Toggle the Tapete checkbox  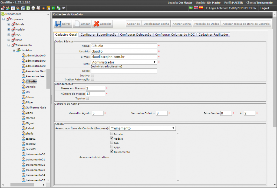tap(87, 98)
